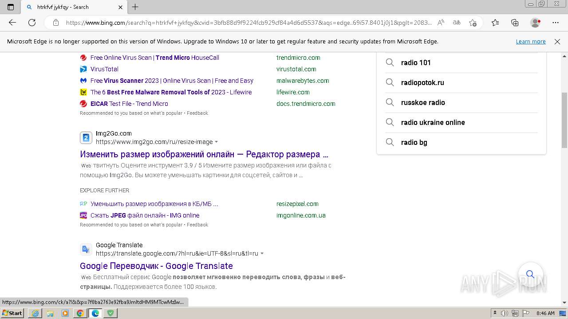Go back to the previous page
Image resolution: width=568 pixels, height=319 pixels.
tap(12, 23)
